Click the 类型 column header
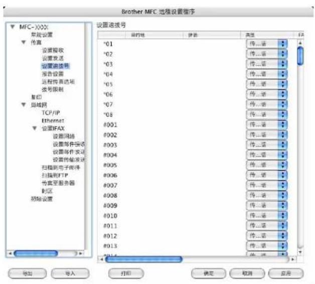 click(268, 35)
